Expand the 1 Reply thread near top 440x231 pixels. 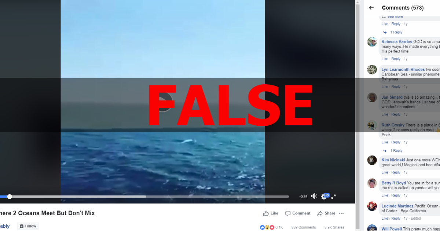(x=393, y=32)
